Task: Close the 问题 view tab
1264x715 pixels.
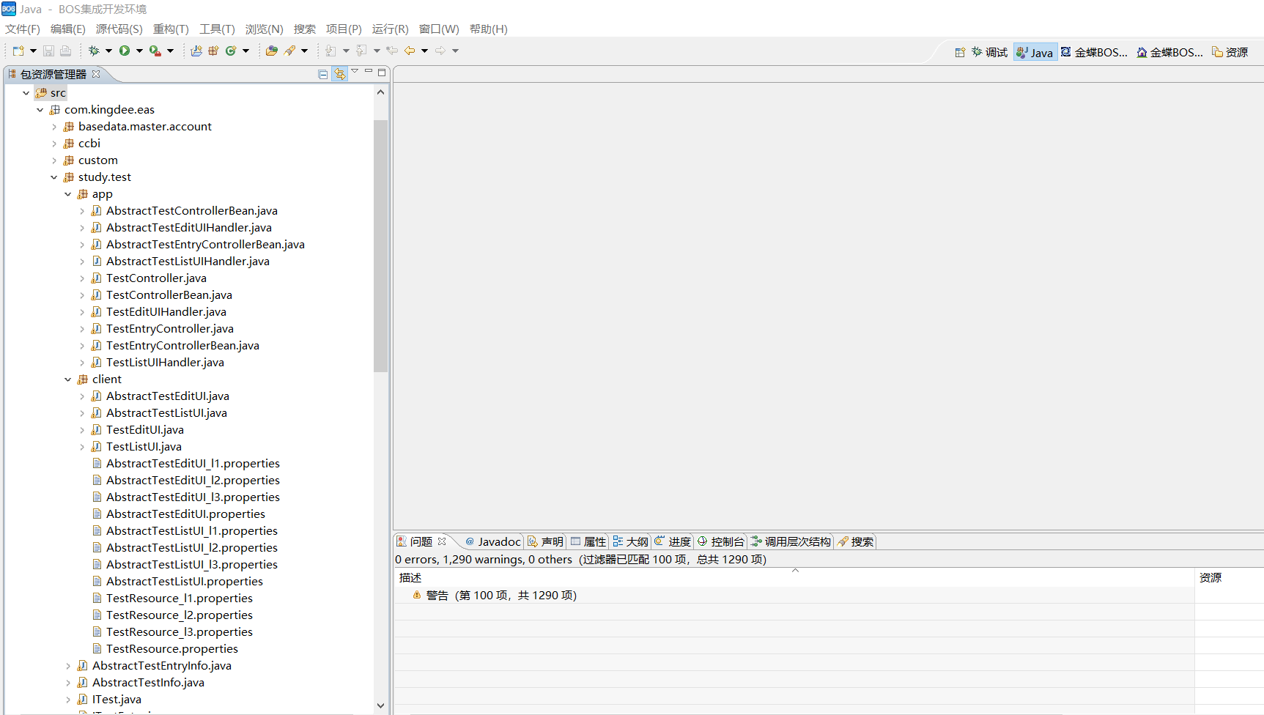Action: click(x=442, y=541)
